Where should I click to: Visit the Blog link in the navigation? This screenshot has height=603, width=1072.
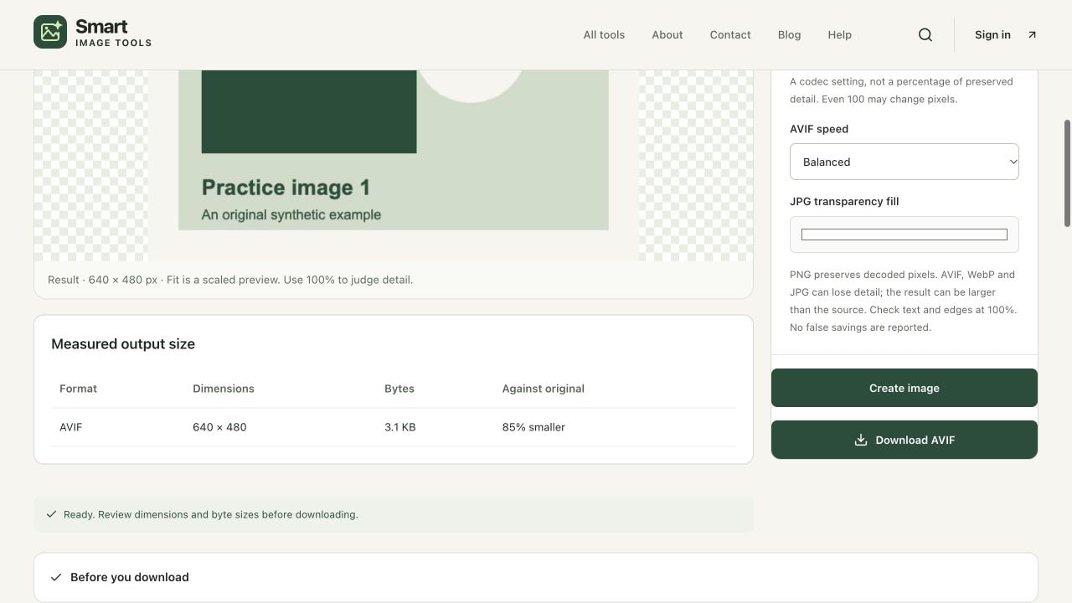click(x=789, y=34)
